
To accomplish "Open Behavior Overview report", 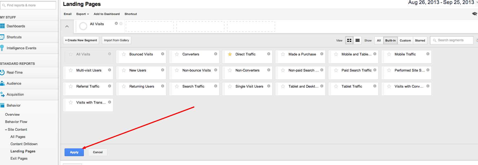I will click(12, 114).
